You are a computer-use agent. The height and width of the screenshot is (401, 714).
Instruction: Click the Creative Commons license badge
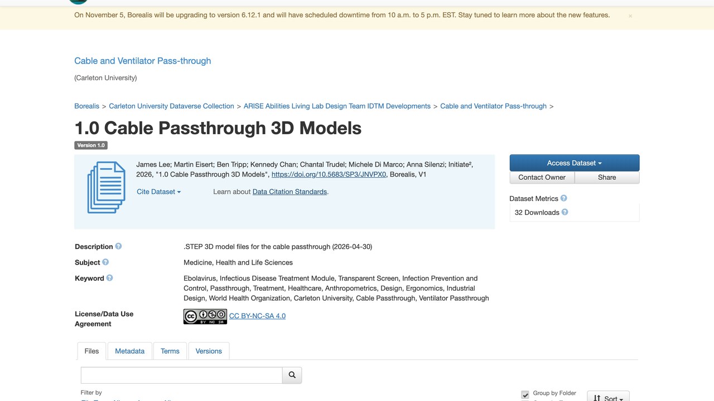click(x=205, y=316)
